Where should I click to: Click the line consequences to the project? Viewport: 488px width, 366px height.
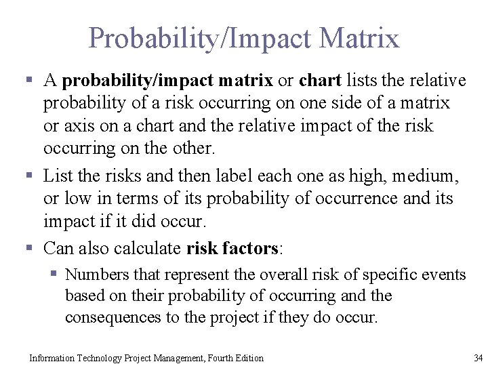pos(221,317)
